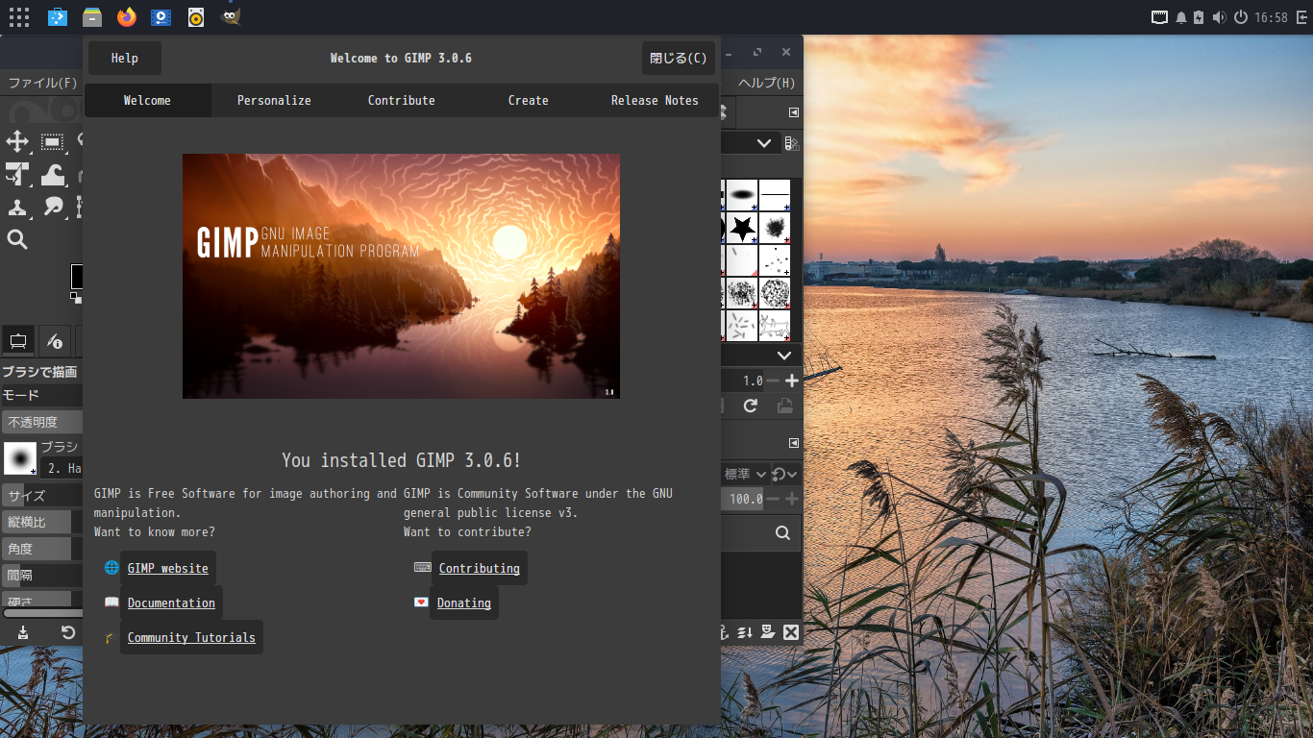This screenshot has width=1313, height=738.
Task: Select the Unified Transform tool
Action: (16, 175)
